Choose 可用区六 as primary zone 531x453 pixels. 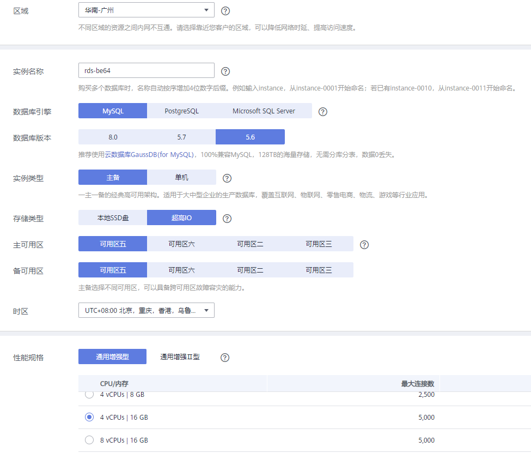(181, 244)
